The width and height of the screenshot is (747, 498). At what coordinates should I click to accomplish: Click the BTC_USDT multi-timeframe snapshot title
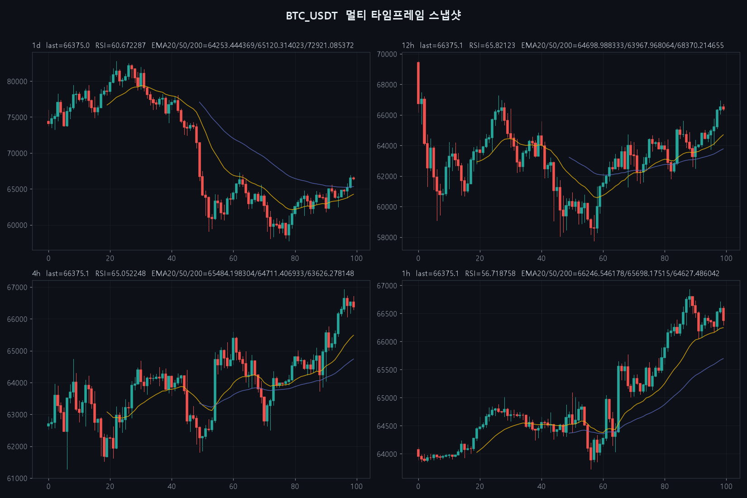click(x=373, y=15)
